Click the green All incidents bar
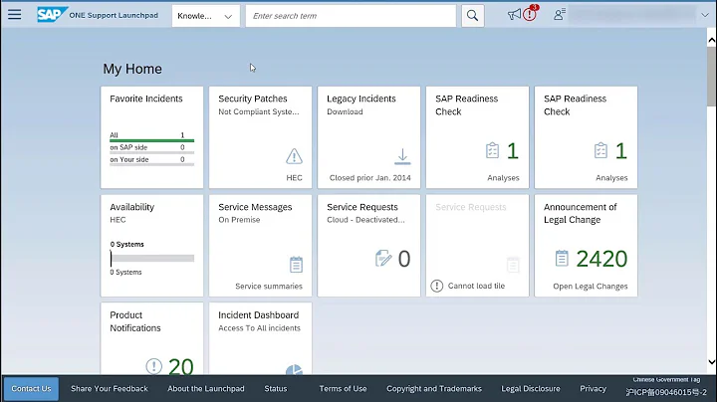 coord(151,140)
